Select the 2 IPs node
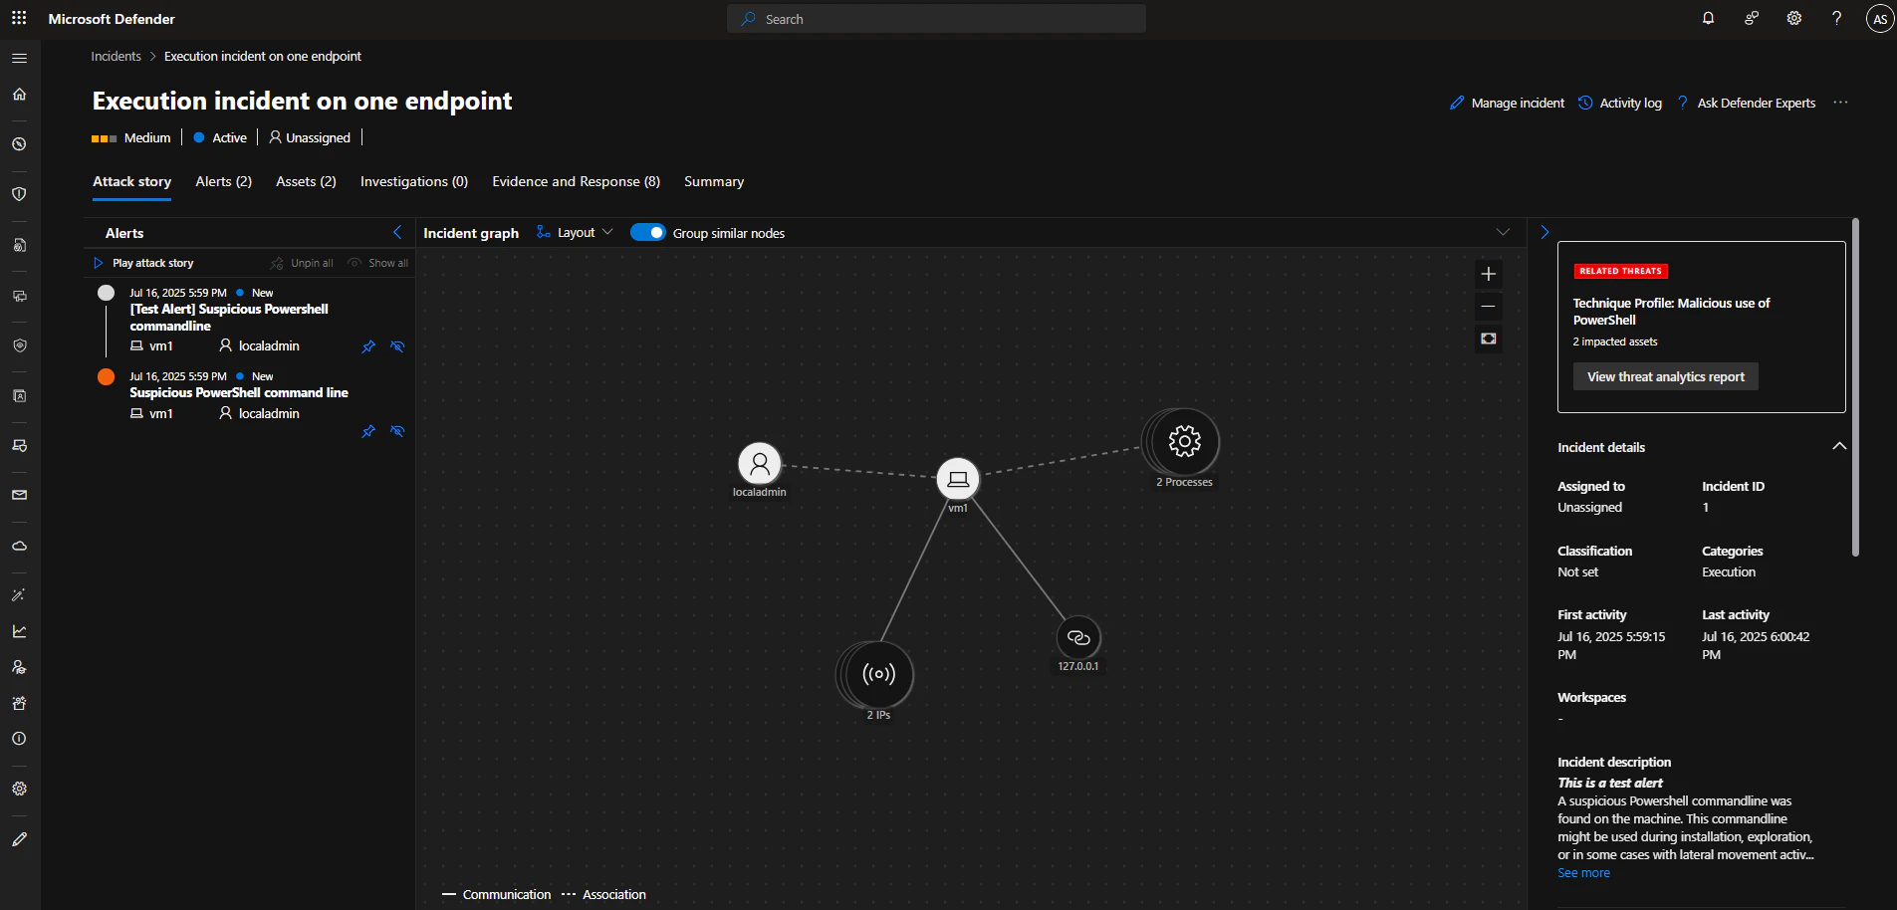 coord(877,675)
